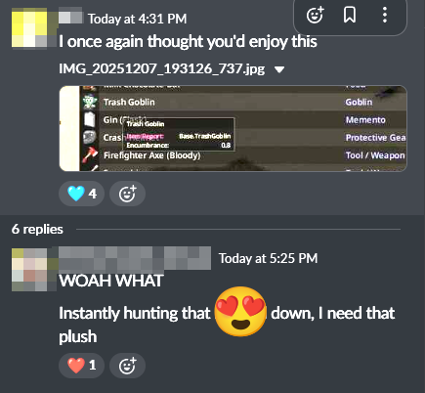Open the more actions three-dot menu

tap(385, 15)
